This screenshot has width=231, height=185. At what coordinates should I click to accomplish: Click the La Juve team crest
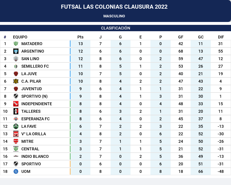(x=16, y=74)
